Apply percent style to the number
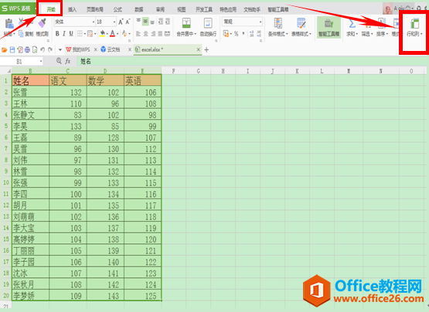The width and height of the screenshot is (429, 312). 236,34
